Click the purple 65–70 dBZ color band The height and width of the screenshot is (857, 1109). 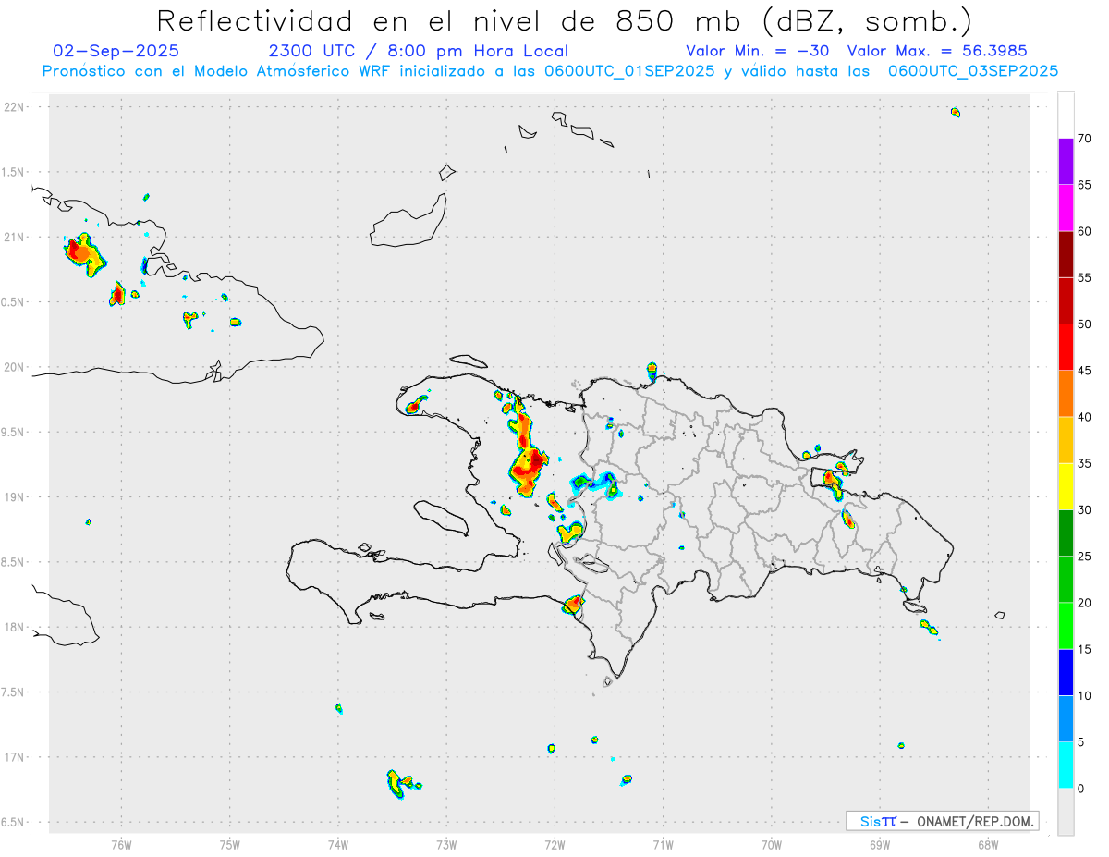tap(1066, 162)
